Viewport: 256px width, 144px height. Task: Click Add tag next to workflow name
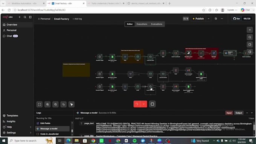(x=78, y=19)
